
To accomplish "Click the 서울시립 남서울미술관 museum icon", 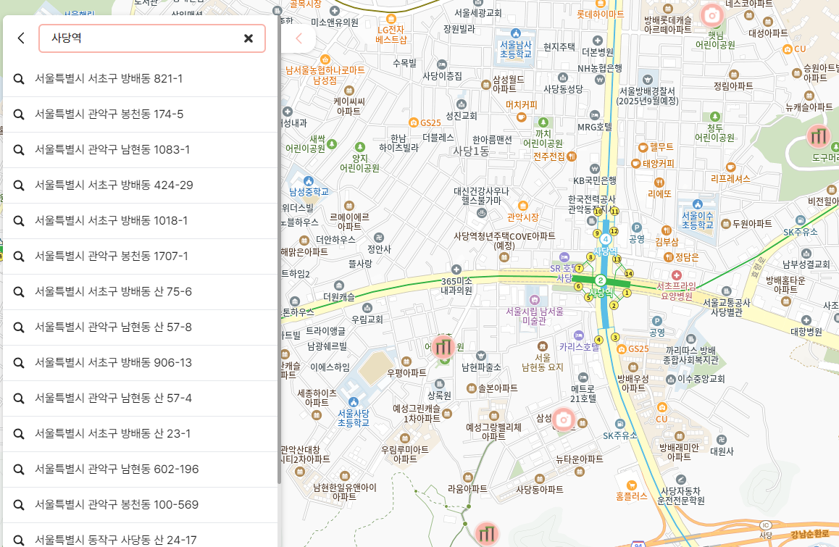I will 534,300.
